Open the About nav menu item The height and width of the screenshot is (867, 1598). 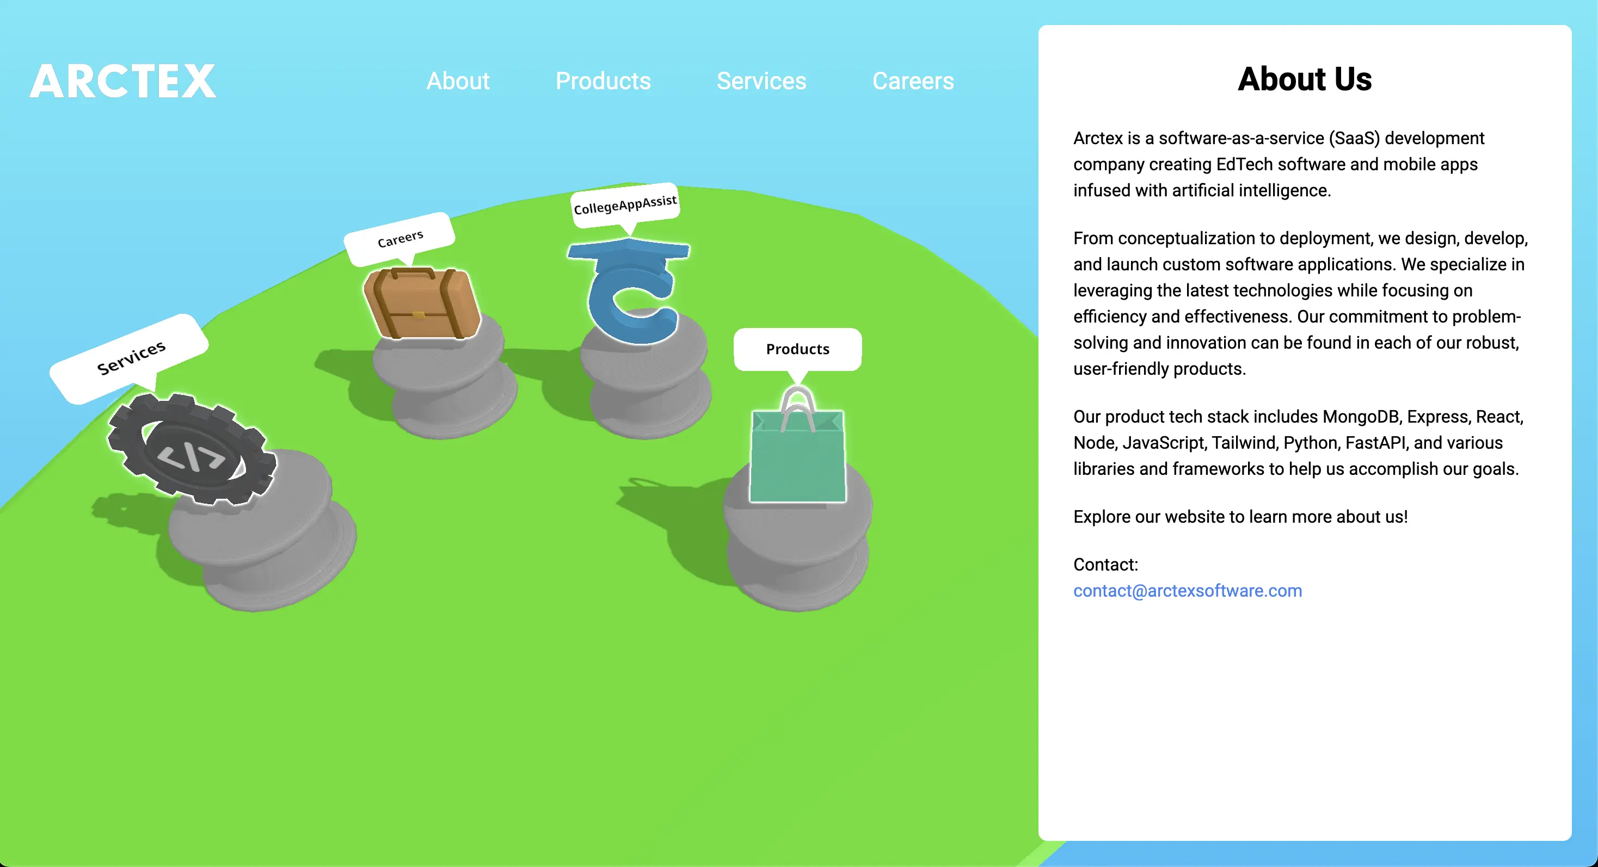click(x=458, y=80)
